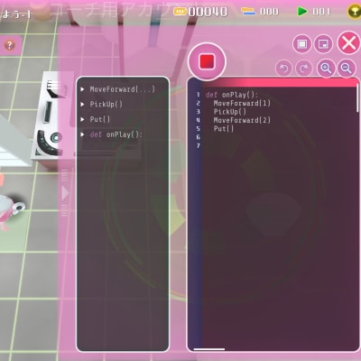Click the 001 play count value

[321, 12]
